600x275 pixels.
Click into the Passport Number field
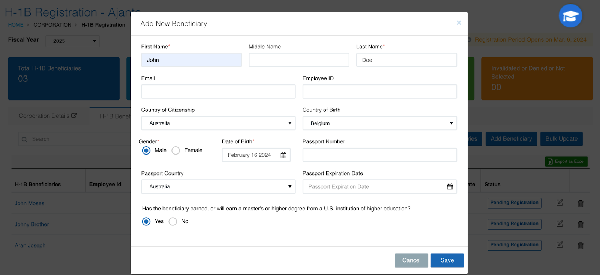tap(379, 155)
